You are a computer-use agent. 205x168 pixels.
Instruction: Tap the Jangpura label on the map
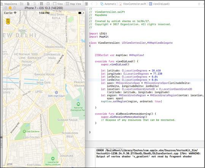[67, 156]
